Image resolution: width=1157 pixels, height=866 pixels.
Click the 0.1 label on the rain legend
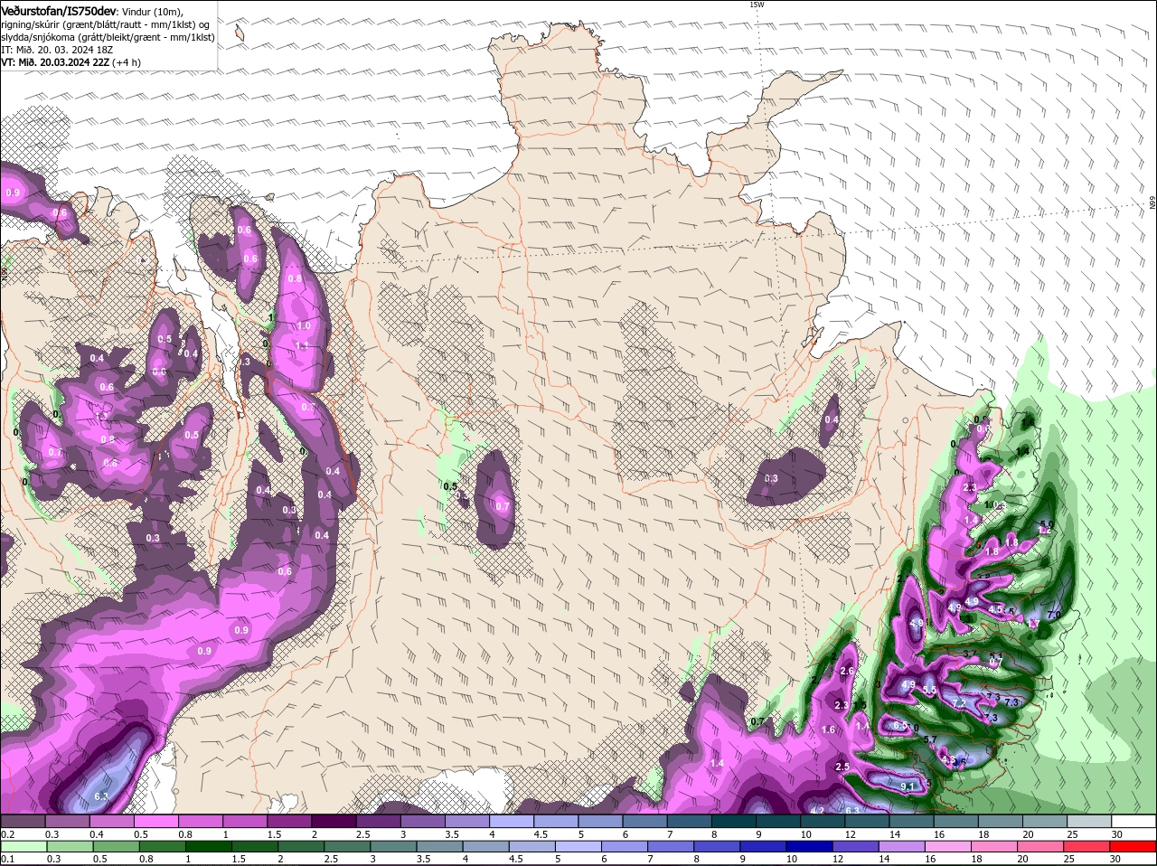[x=7, y=859]
